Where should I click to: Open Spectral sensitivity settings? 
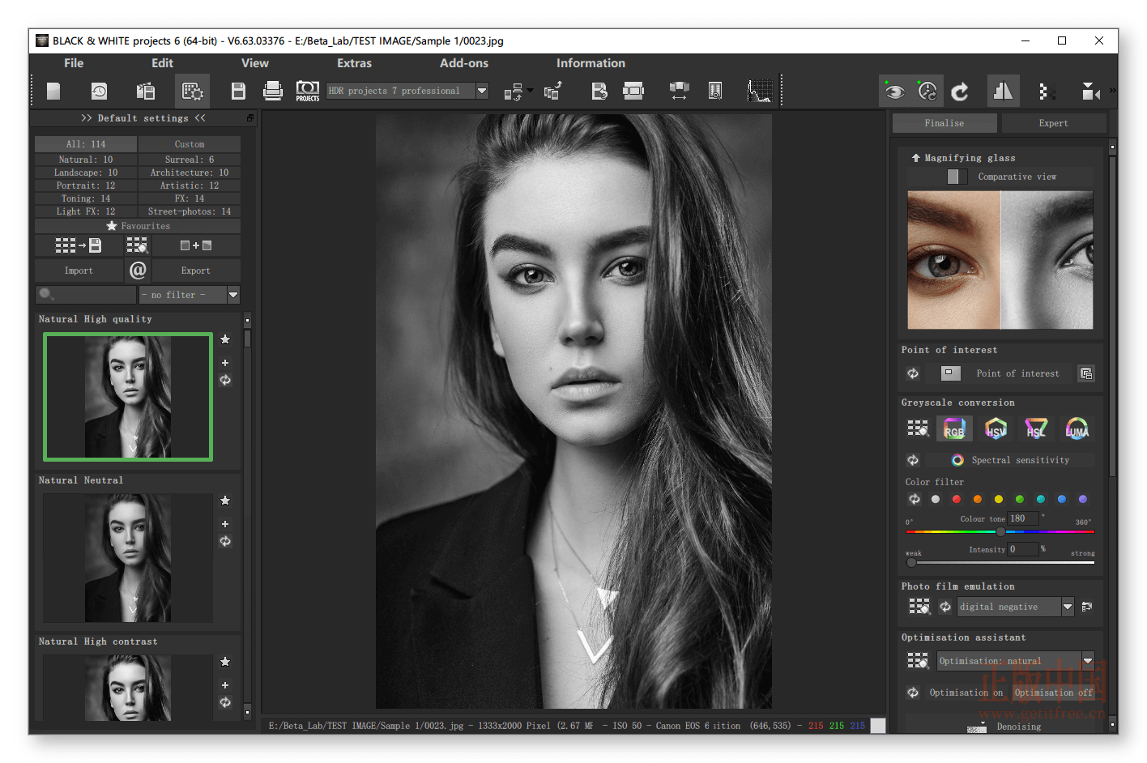point(1009,460)
